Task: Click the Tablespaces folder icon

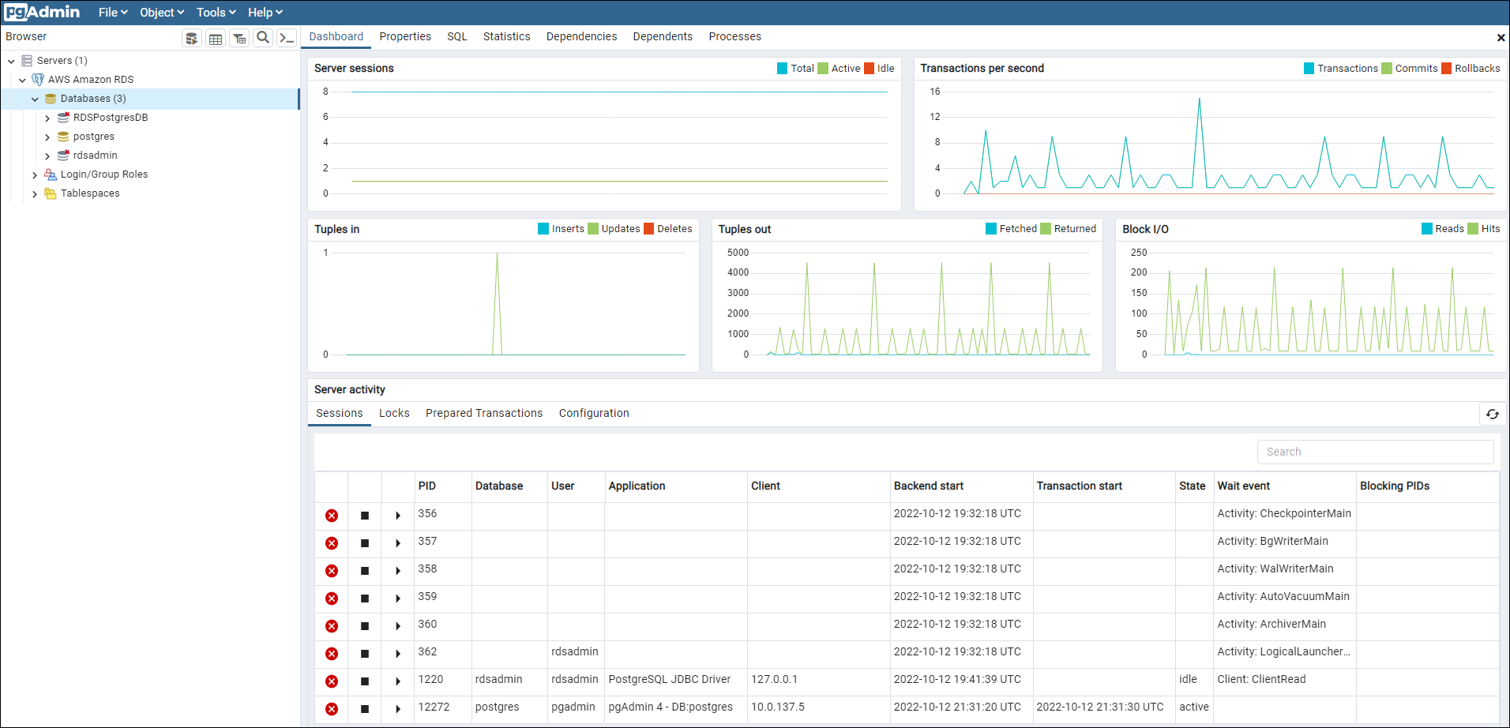Action: (x=51, y=193)
